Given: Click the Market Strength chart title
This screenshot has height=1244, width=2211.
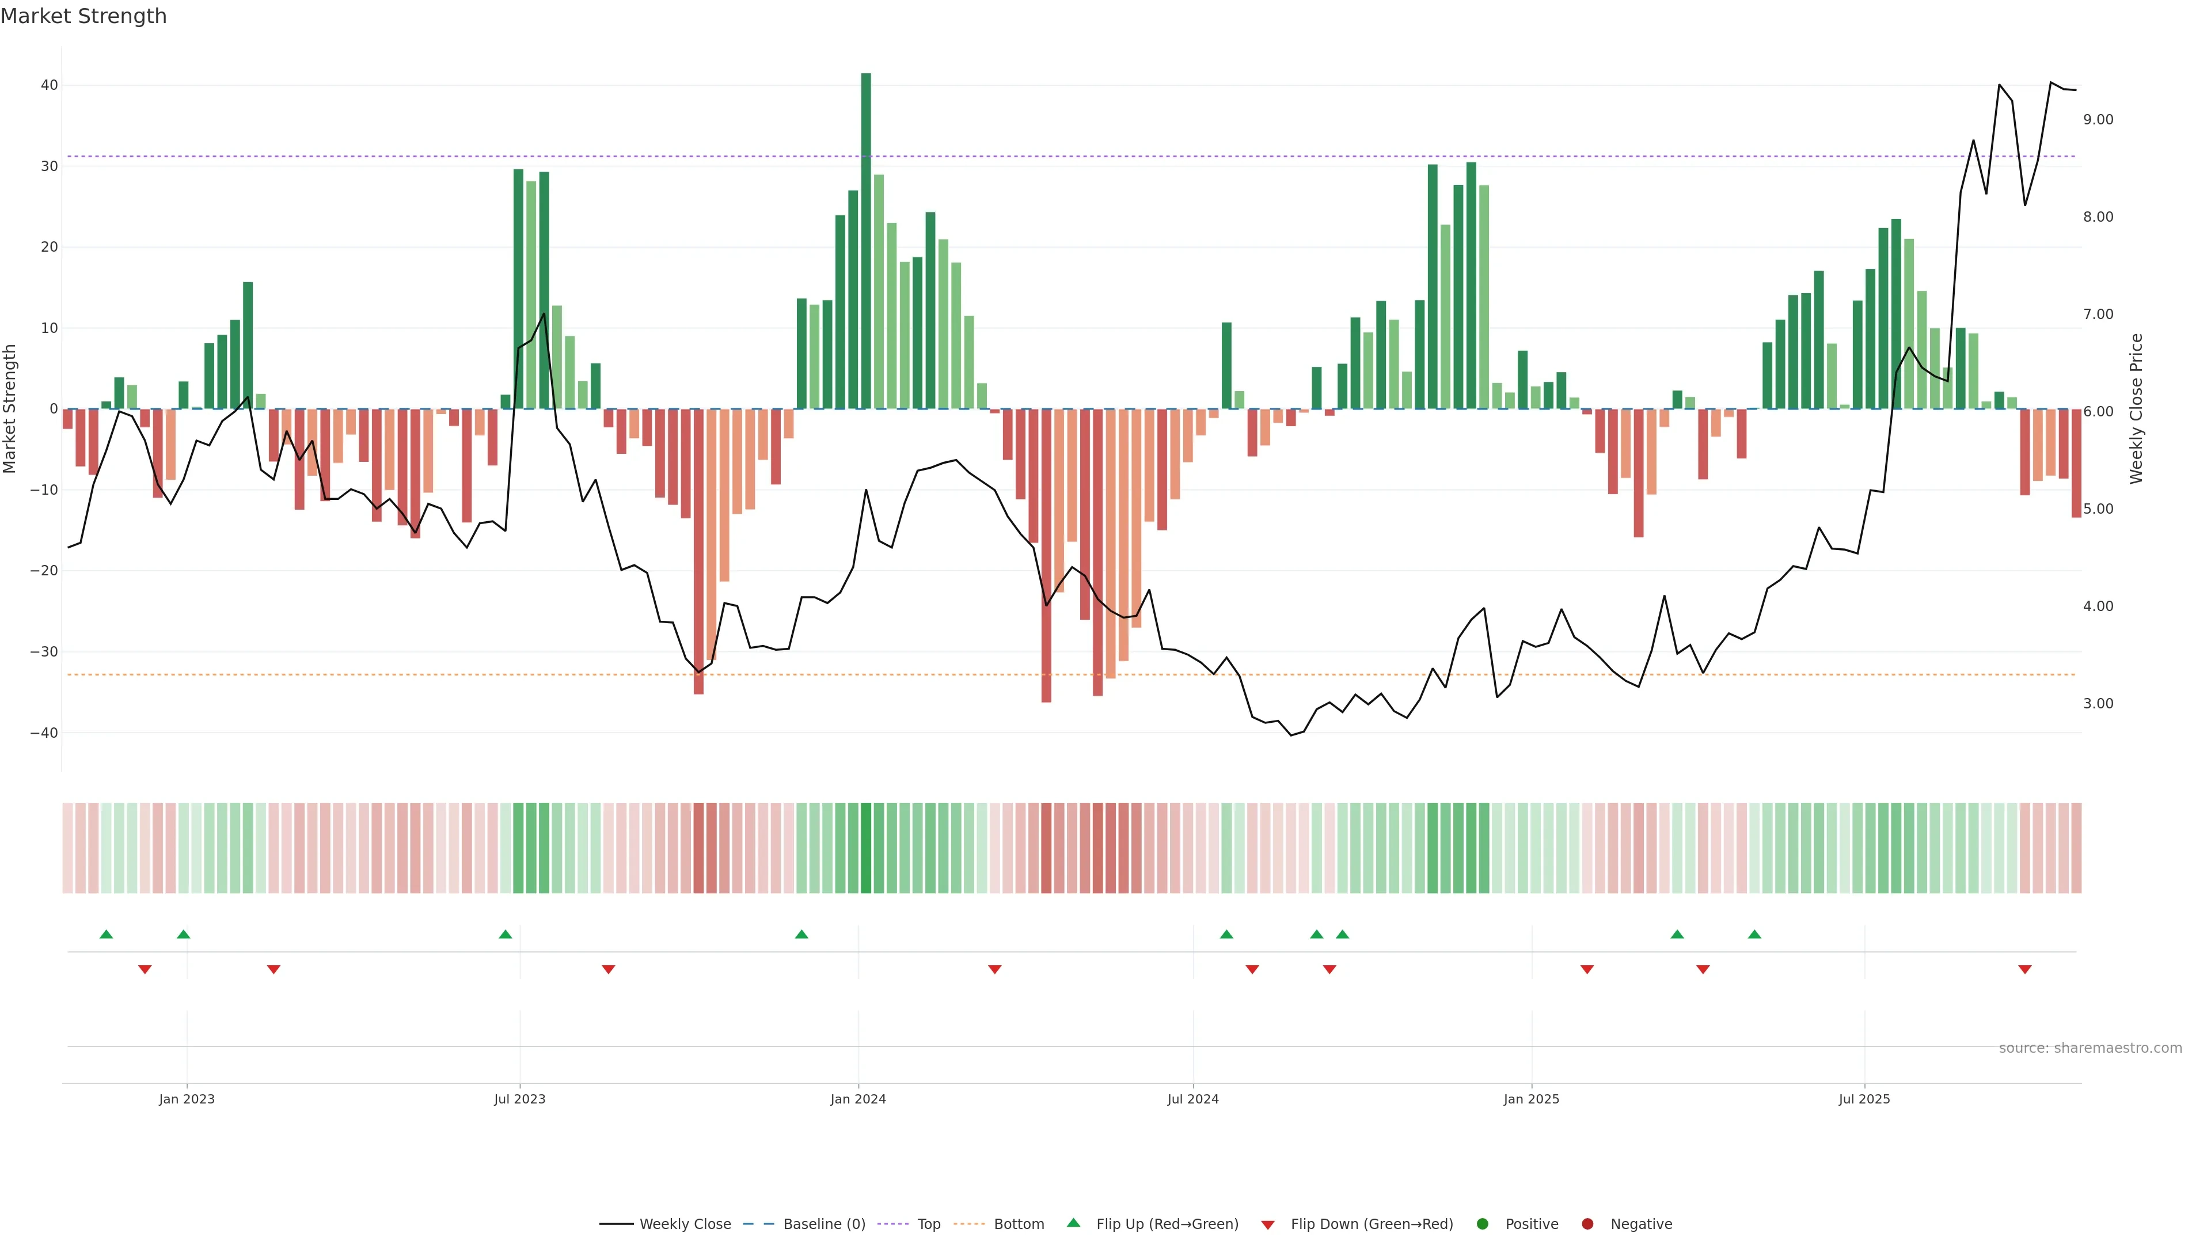Looking at the screenshot, I should 83,16.
